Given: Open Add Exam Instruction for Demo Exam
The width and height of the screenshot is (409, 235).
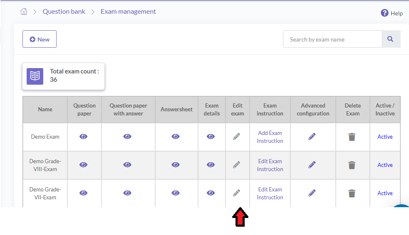Looking at the screenshot, I should point(270,137).
